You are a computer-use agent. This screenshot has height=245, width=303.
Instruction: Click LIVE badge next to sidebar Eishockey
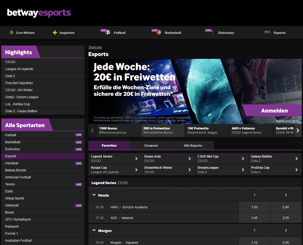tap(79, 149)
